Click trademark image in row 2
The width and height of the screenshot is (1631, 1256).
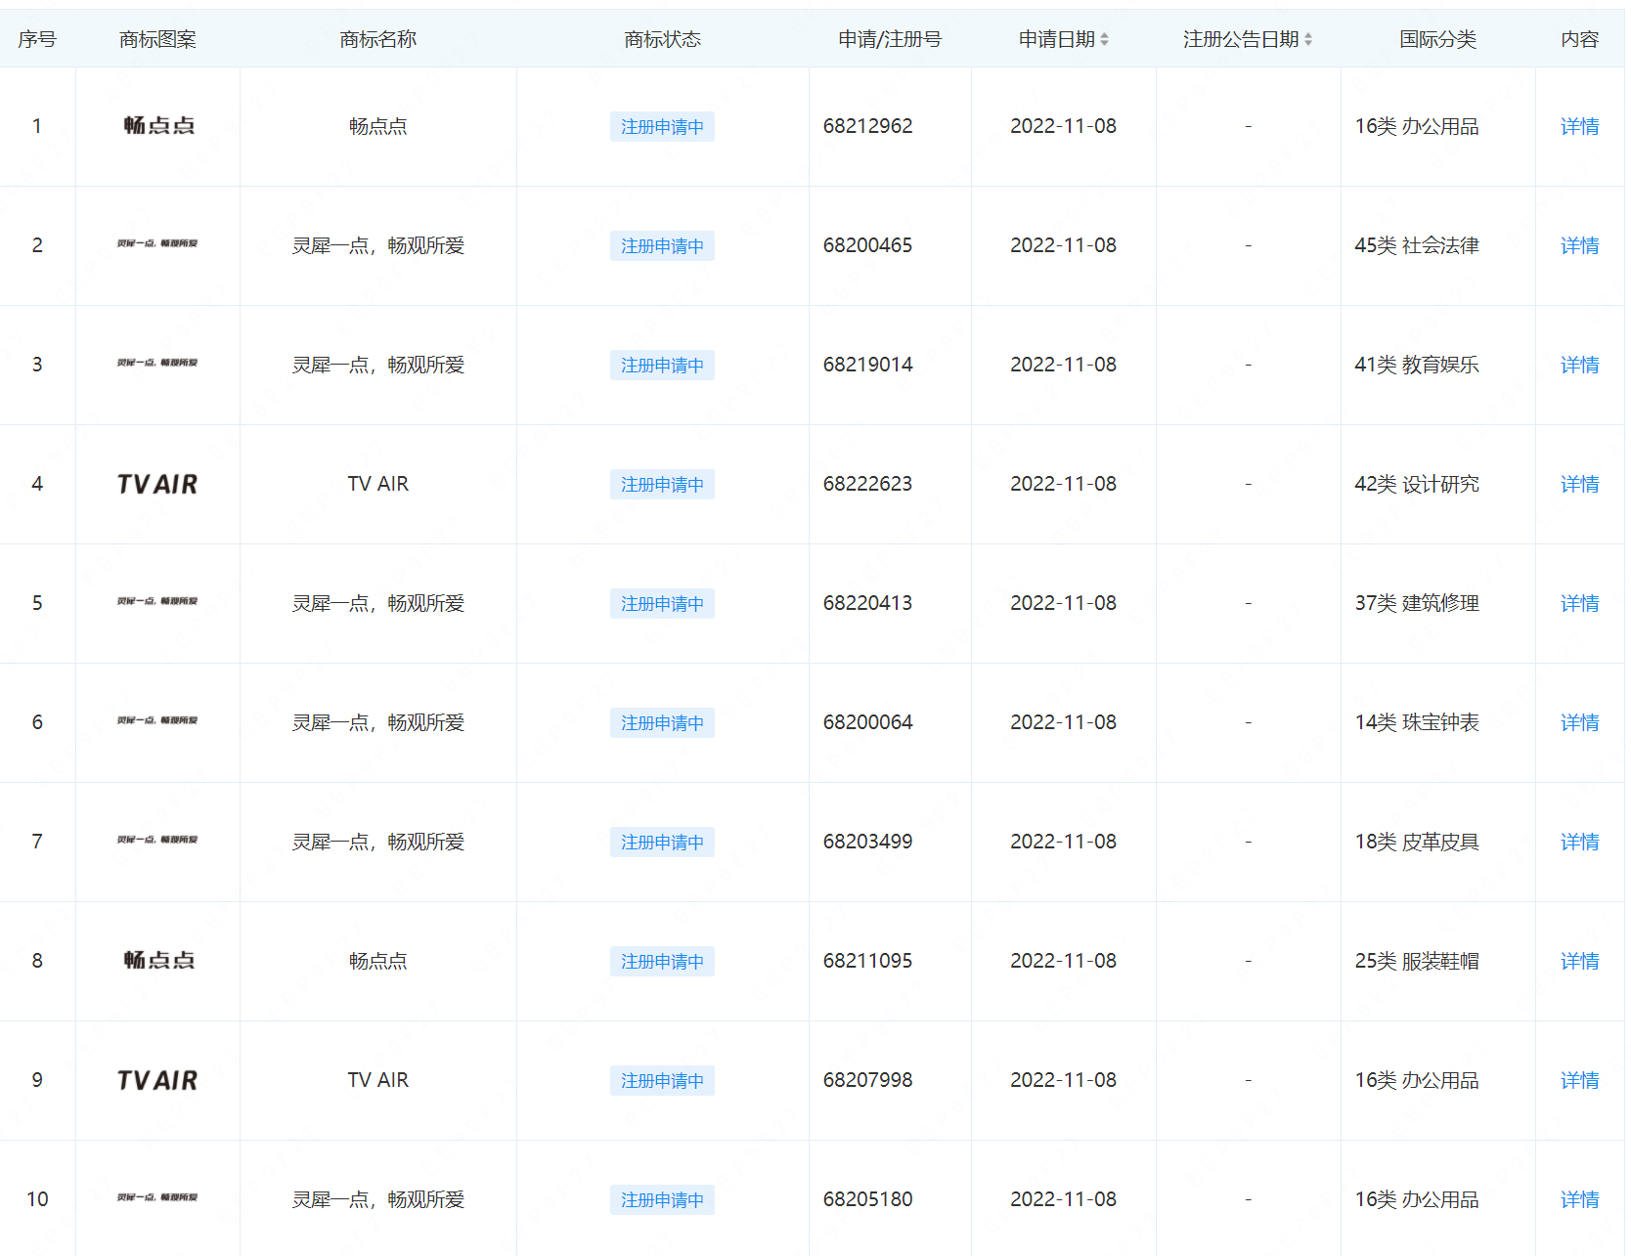pos(157,243)
